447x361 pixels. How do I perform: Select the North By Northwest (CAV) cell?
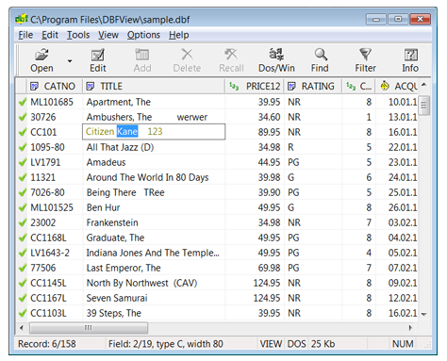click(x=154, y=283)
